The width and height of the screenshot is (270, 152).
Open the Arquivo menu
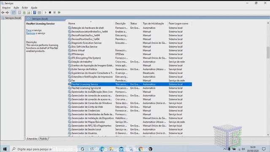click(6, 8)
